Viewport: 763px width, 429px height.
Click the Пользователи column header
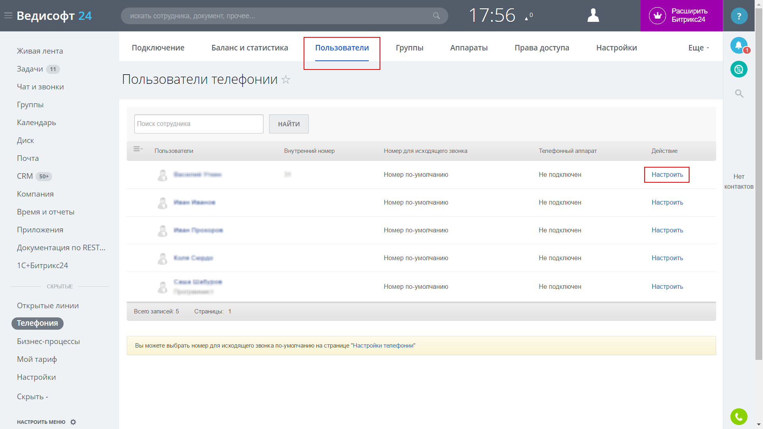coord(174,151)
